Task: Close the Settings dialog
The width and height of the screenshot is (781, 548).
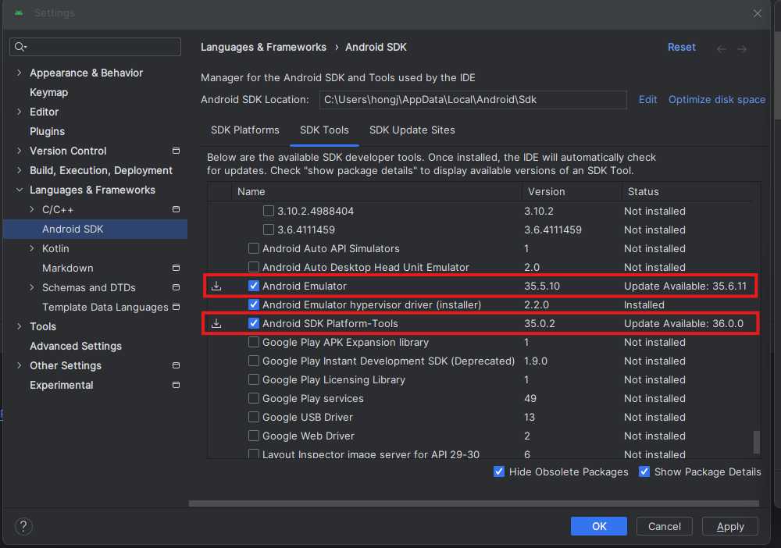Action: click(757, 13)
